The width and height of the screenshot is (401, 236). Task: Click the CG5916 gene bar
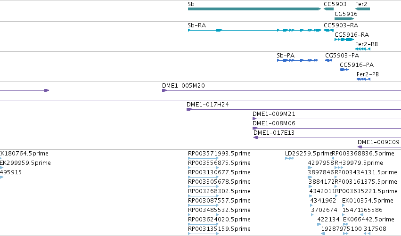(344, 19)
